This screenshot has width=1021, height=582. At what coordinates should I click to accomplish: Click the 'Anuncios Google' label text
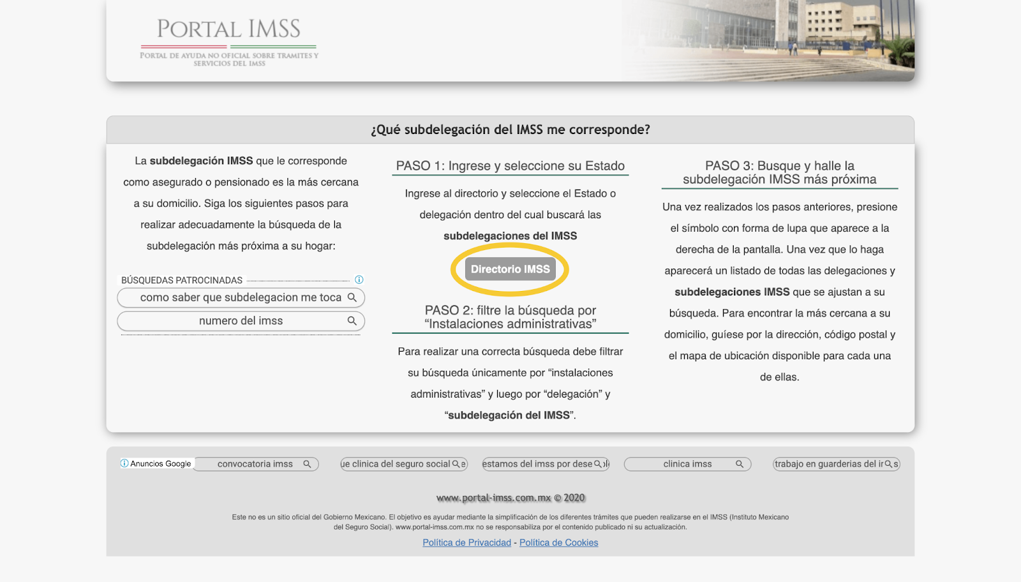pos(161,464)
